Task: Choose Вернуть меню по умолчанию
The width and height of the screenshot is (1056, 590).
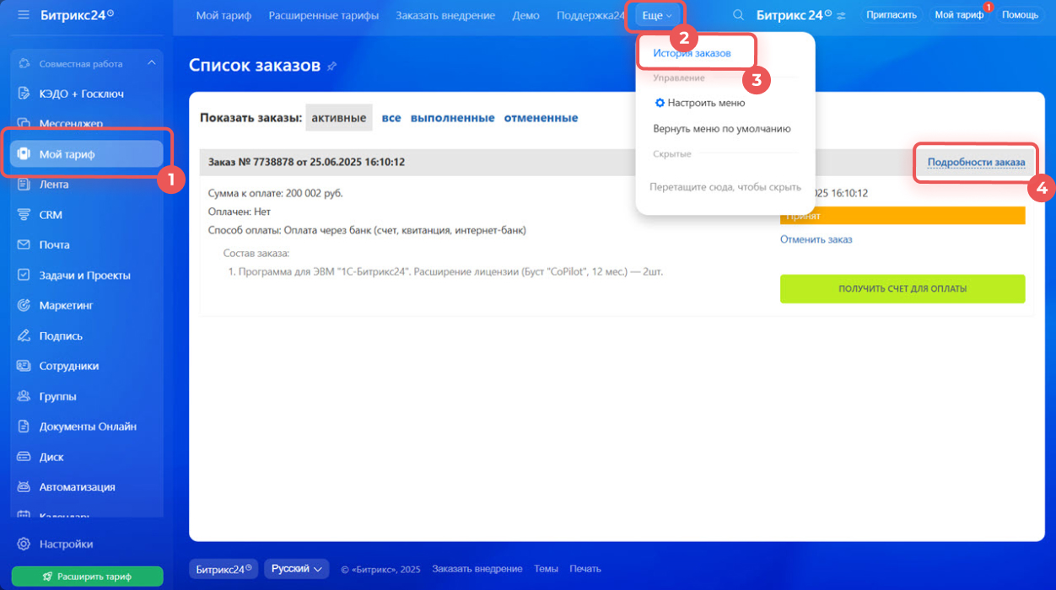Action: point(722,129)
